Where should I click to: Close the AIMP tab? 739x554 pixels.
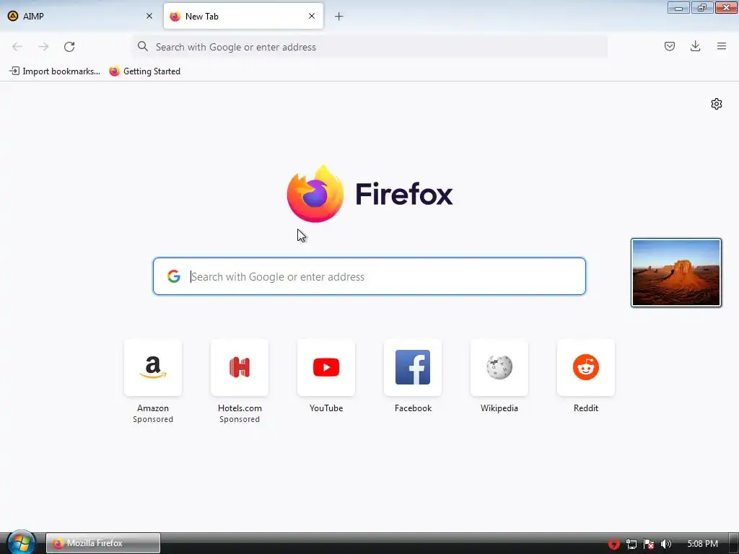(x=149, y=16)
